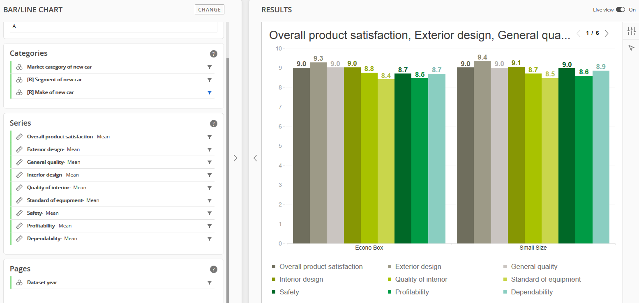Click the 9.4 Exterior design bar in Small Size

pyautogui.click(x=482, y=152)
